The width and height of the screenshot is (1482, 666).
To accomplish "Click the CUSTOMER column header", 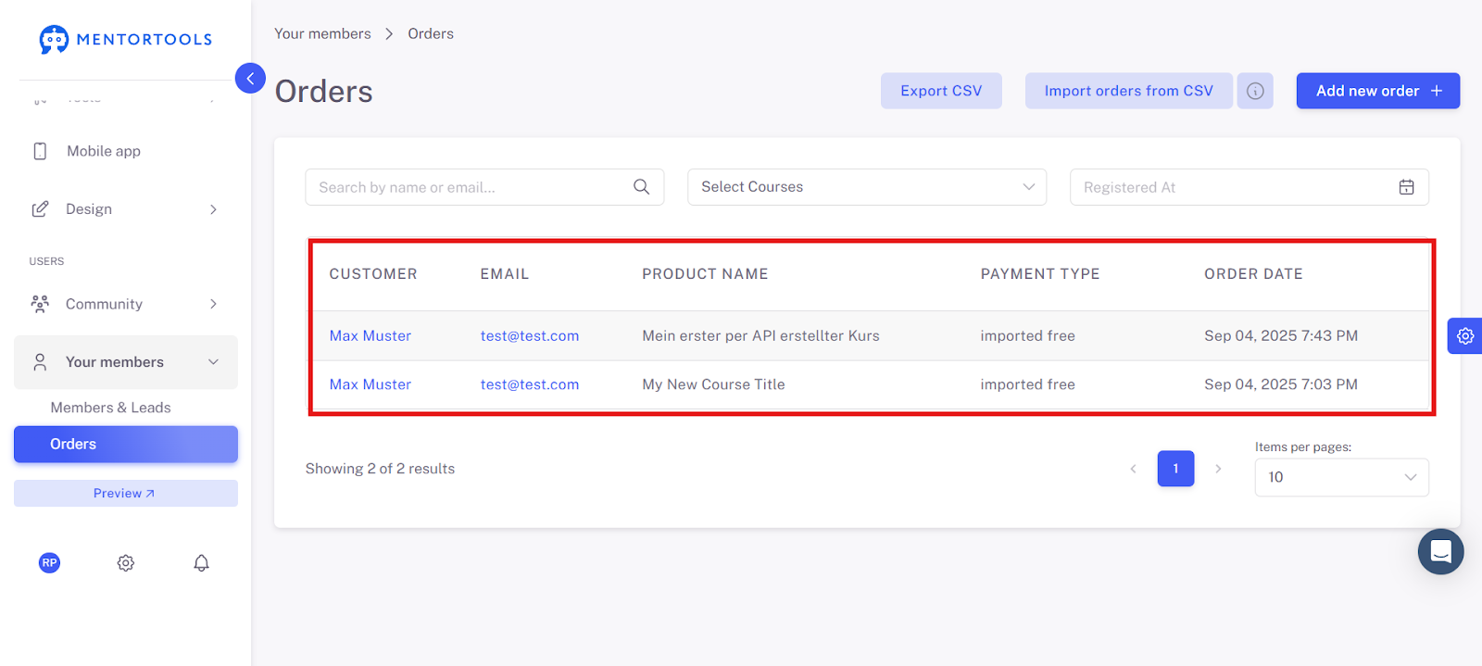I will pos(373,274).
